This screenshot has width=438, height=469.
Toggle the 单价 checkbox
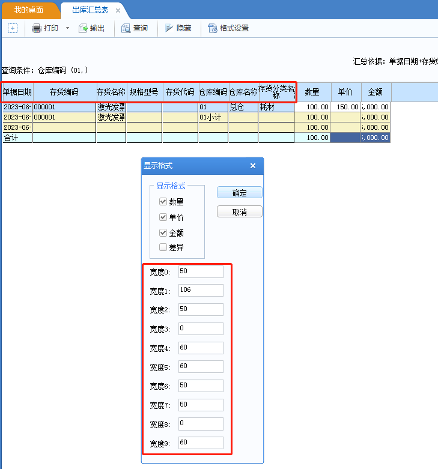163,217
